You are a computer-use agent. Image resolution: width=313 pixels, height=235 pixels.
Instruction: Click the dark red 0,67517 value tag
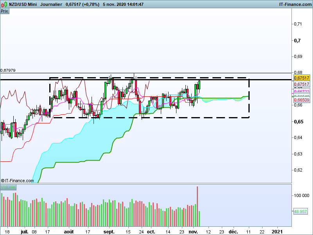coord(302,84)
